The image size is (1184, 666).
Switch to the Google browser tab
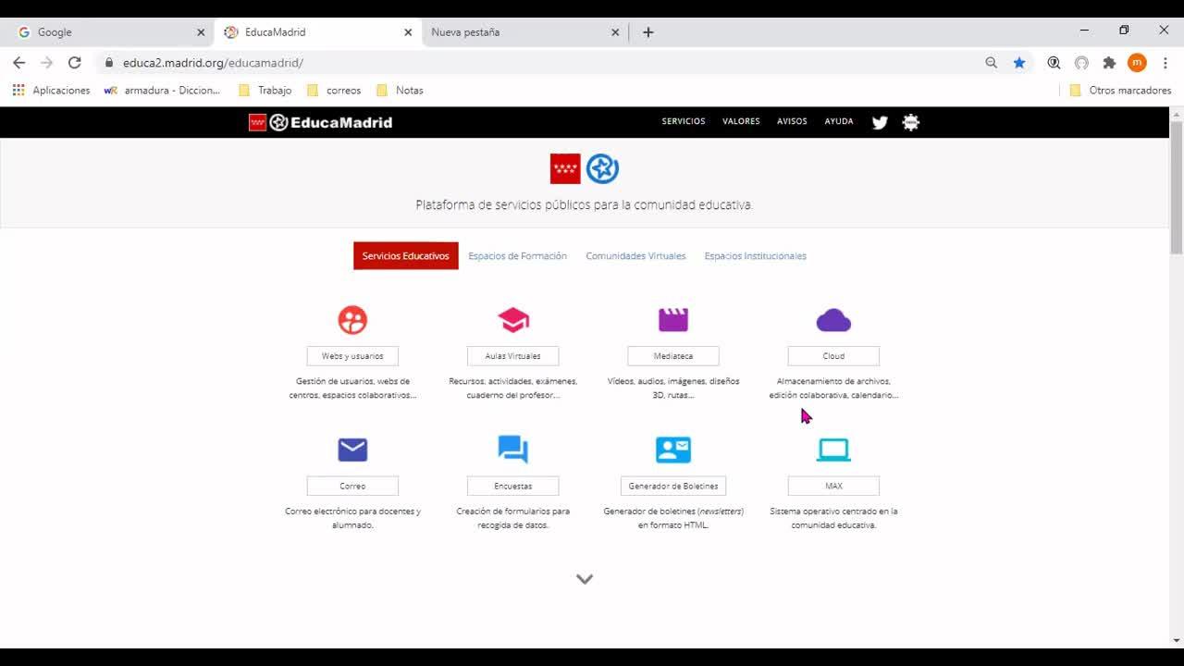[x=106, y=32]
